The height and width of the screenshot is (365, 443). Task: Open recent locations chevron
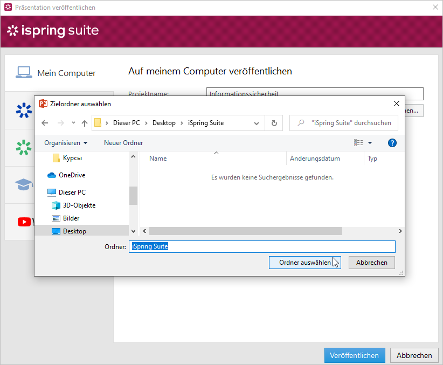pyautogui.click(x=73, y=123)
